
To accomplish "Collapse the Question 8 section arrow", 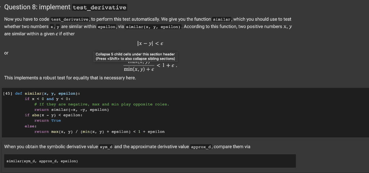I will tap(1, 7).
